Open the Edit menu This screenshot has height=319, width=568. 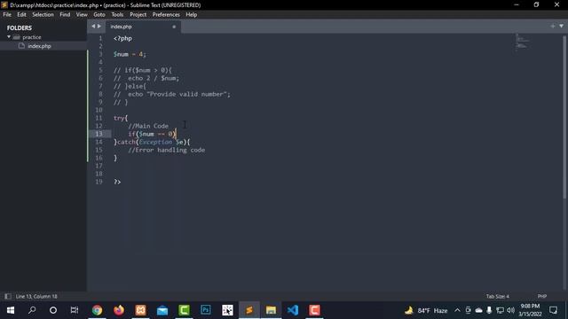(21, 14)
